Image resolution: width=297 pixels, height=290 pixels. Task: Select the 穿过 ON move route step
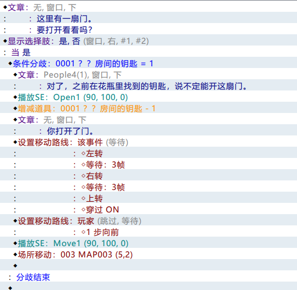[148, 209]
